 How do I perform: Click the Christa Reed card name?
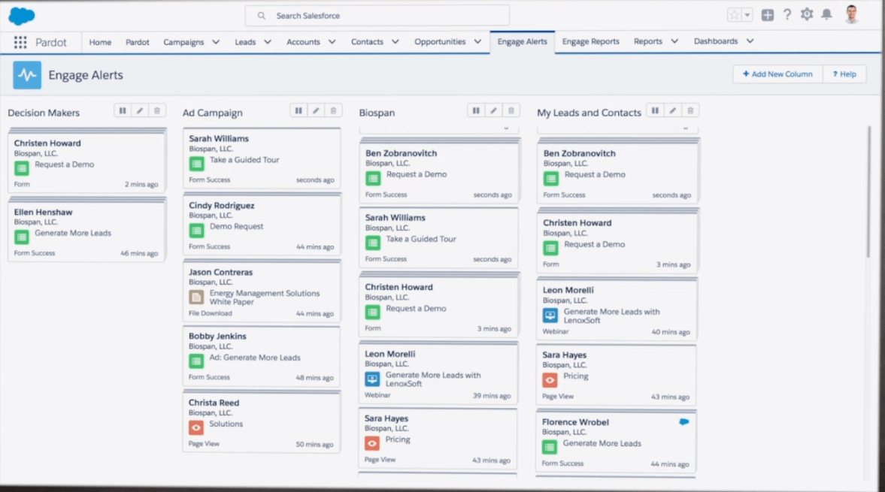pyautogui.click(x=214, y=403)
